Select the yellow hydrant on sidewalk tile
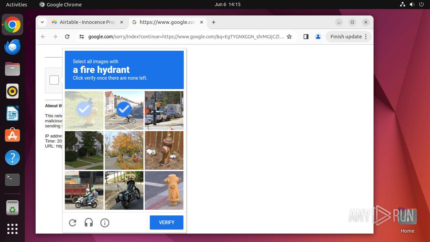This screenshot has height=242, width=430. [x=164, y=190]
